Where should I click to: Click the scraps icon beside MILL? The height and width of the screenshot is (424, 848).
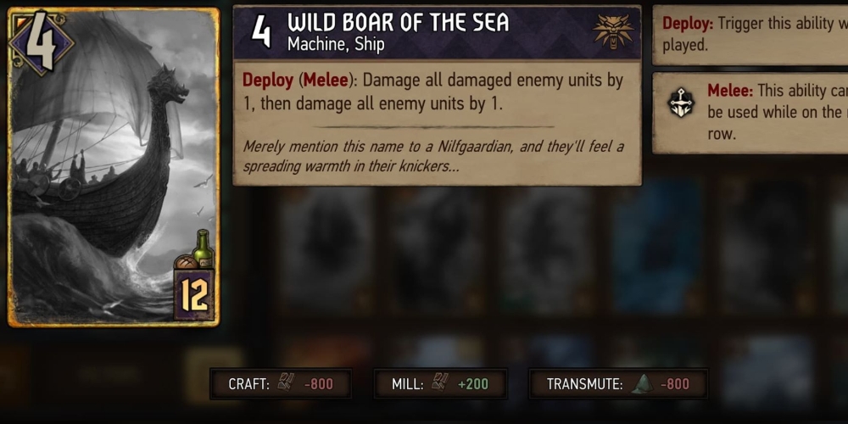point(439,383)
